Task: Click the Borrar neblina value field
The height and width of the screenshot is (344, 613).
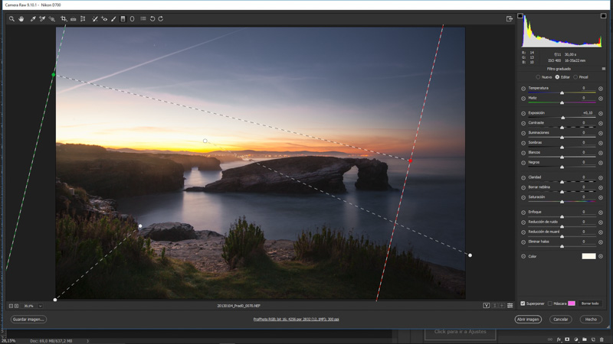Action: click(x=587, y=187)
